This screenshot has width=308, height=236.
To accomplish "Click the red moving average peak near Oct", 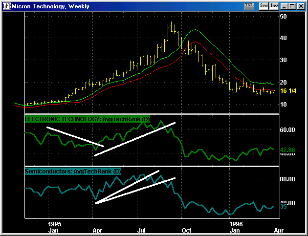I will (195, 42).
